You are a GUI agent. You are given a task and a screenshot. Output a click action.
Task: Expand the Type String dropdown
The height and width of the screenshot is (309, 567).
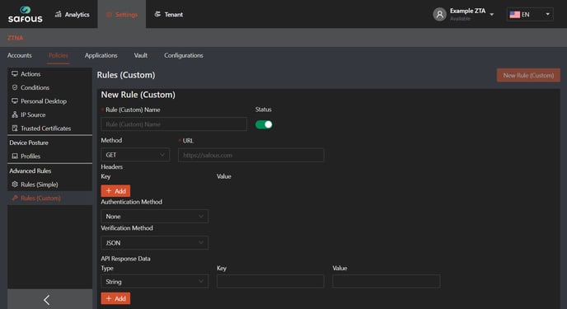point(155,281)
